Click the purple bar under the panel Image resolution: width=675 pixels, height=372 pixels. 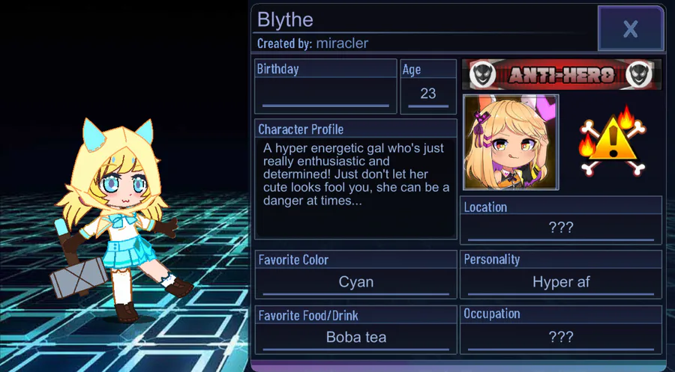click(459, 367)
